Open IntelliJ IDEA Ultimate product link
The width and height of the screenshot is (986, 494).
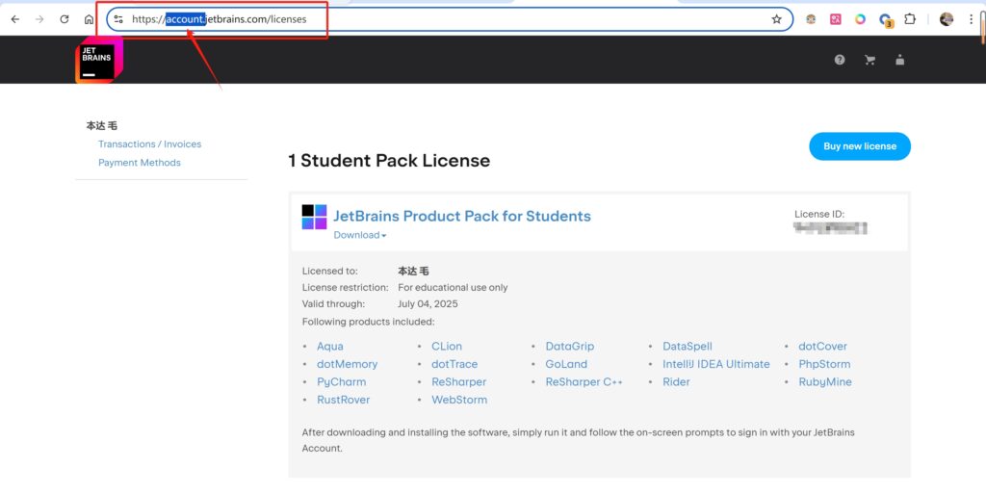click(x=715, y=364)
